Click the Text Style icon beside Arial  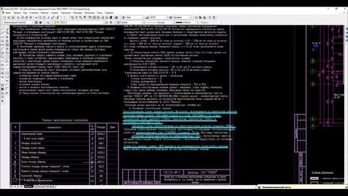tap(123, 17)
